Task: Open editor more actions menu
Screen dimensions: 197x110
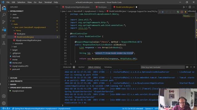Action: (194, 7)
